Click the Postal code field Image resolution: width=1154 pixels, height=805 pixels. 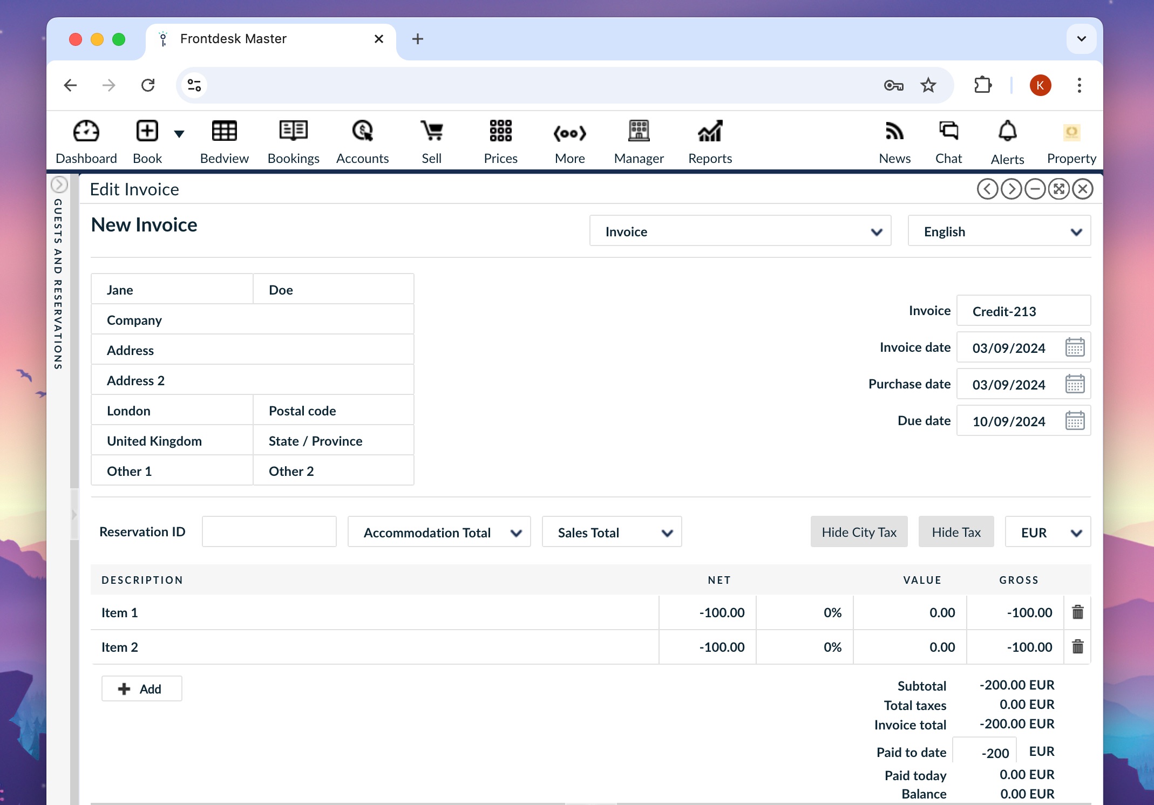(333, 410)
